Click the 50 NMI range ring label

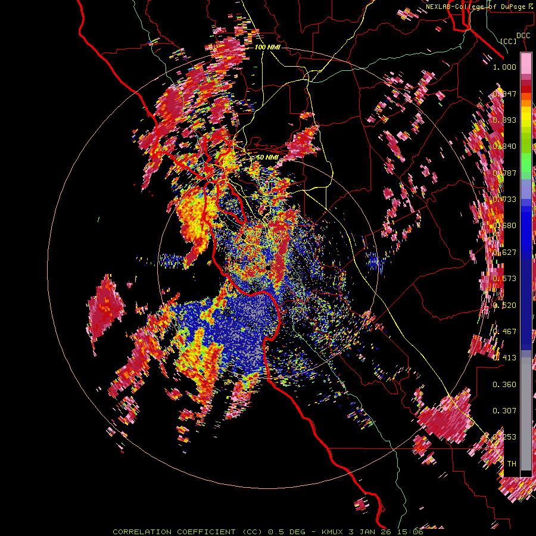click(267, 157)
